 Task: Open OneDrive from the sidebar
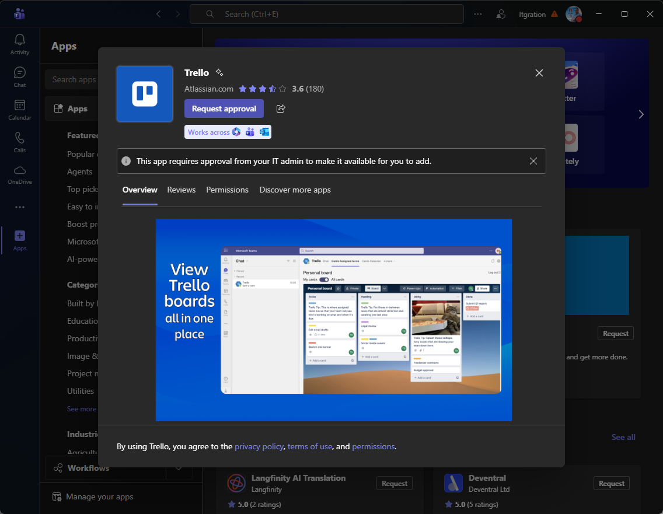point(20,174)
